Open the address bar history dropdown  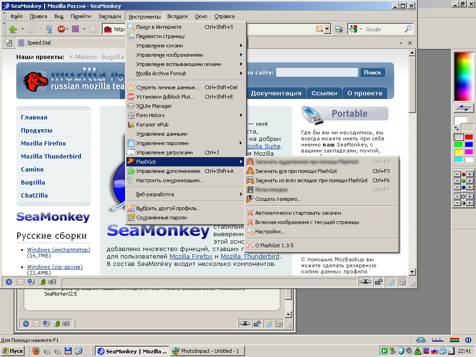click(327, 29)
